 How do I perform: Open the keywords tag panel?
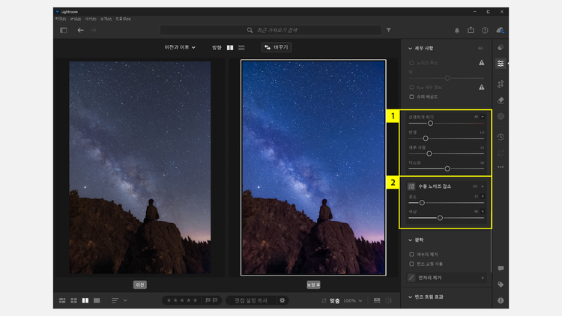pos(501,285)
